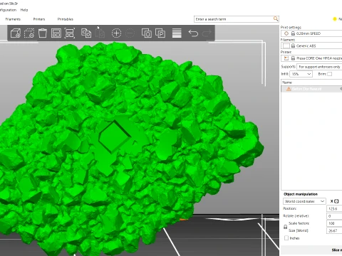Viewport: 342px width, 256px height.
Task: Click the Delete all trash can icon
Action: point(43,33)
